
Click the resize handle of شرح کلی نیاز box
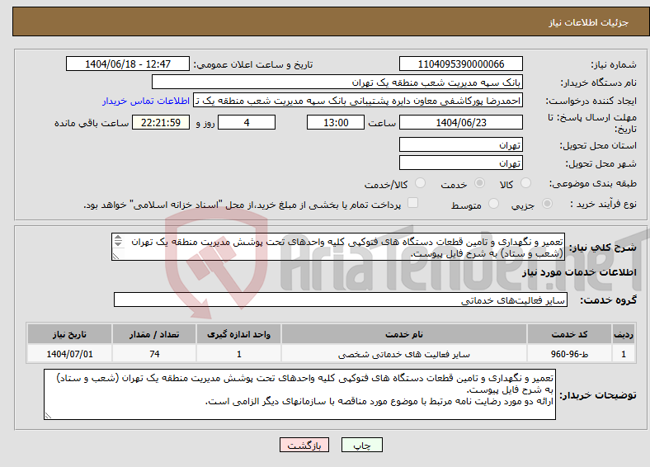(x=115, y=257)
